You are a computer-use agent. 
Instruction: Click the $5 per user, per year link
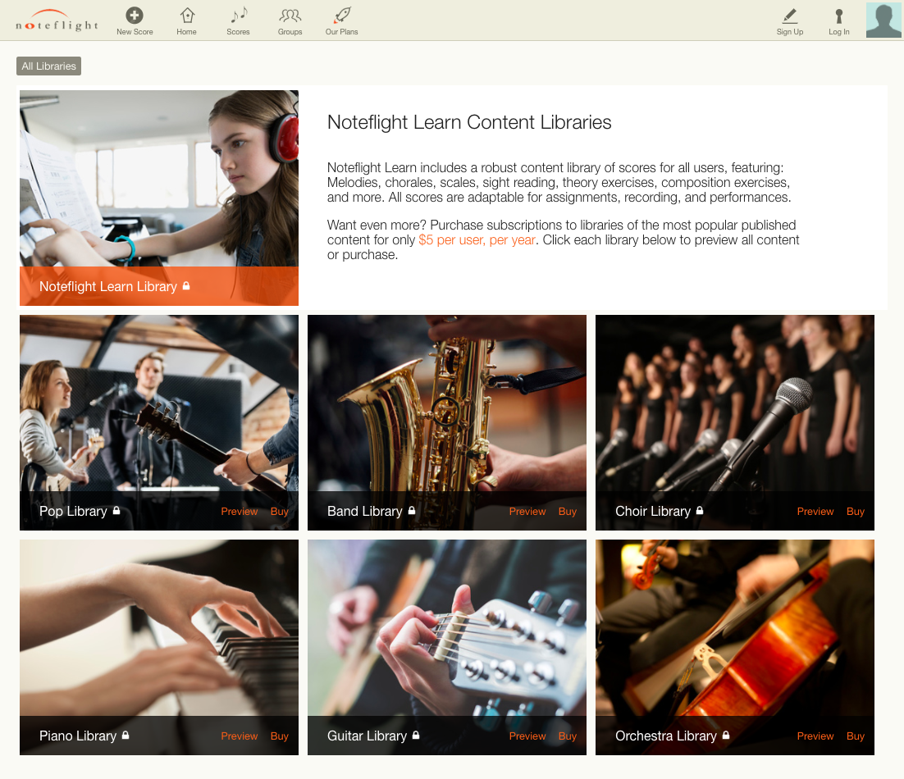(477, 240)
